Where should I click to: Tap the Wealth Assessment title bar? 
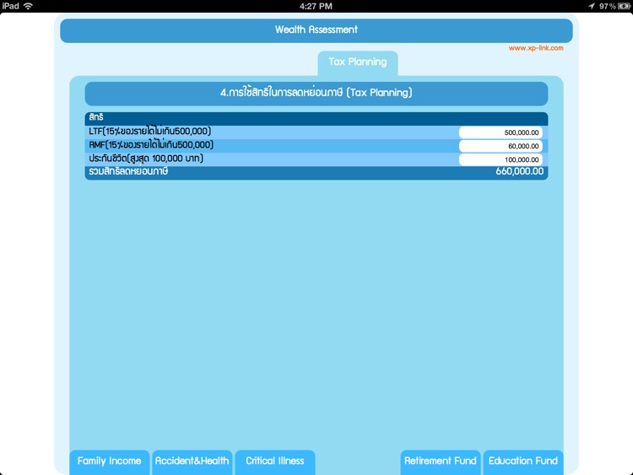[316, 30]
